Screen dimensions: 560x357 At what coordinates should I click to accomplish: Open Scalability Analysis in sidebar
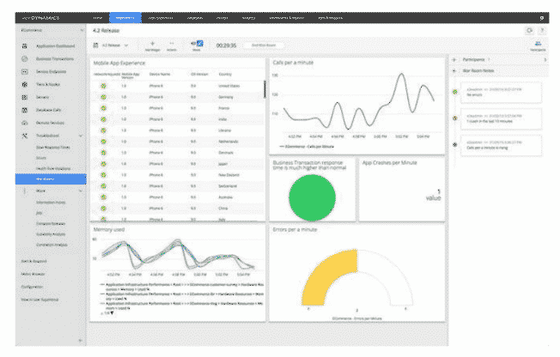pyautogui.click(x=51, y=234)
